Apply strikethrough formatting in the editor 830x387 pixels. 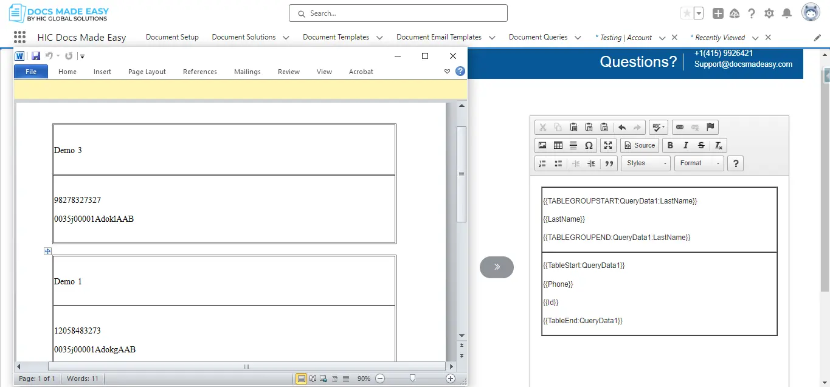click(x=701, y=146)
